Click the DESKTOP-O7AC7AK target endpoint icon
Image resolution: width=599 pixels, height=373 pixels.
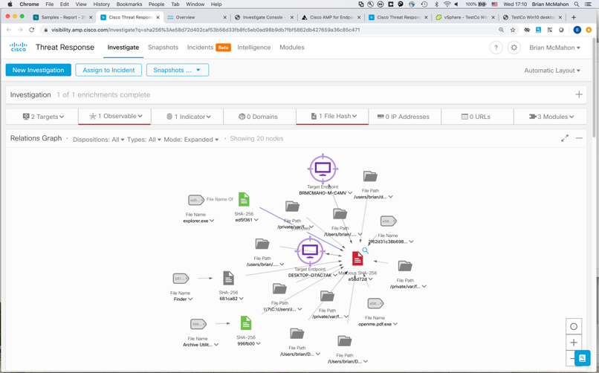click(x=310, y=251)
